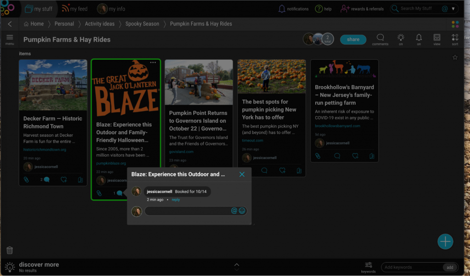Click the @ icon in search bar
This screenshot has width=470, height=276.
coord(445,9)
